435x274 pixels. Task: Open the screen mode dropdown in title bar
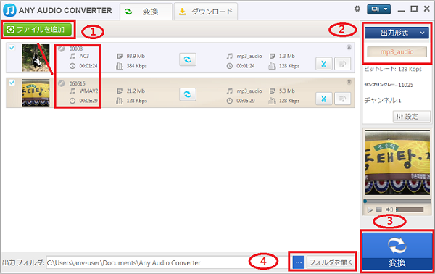(x=378, y=9)
